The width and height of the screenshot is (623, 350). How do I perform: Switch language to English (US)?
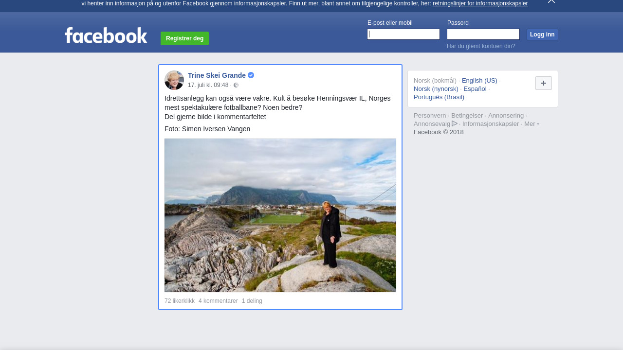point(479,81)
